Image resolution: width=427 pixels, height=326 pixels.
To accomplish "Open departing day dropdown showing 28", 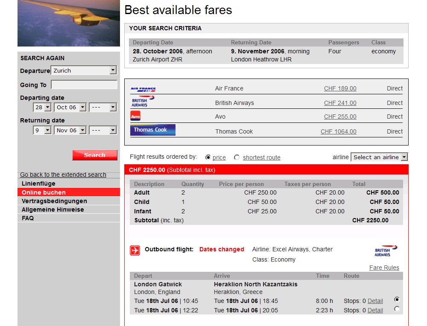I will (x=42, y=107).
